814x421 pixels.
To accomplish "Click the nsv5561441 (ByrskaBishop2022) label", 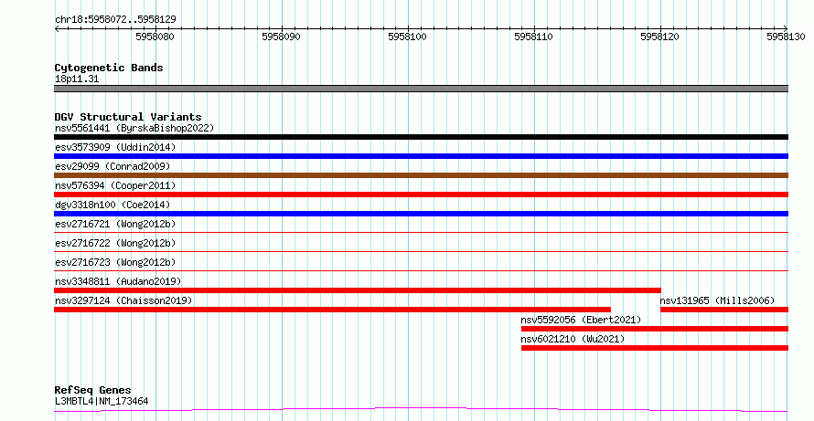I will (134, 128).
